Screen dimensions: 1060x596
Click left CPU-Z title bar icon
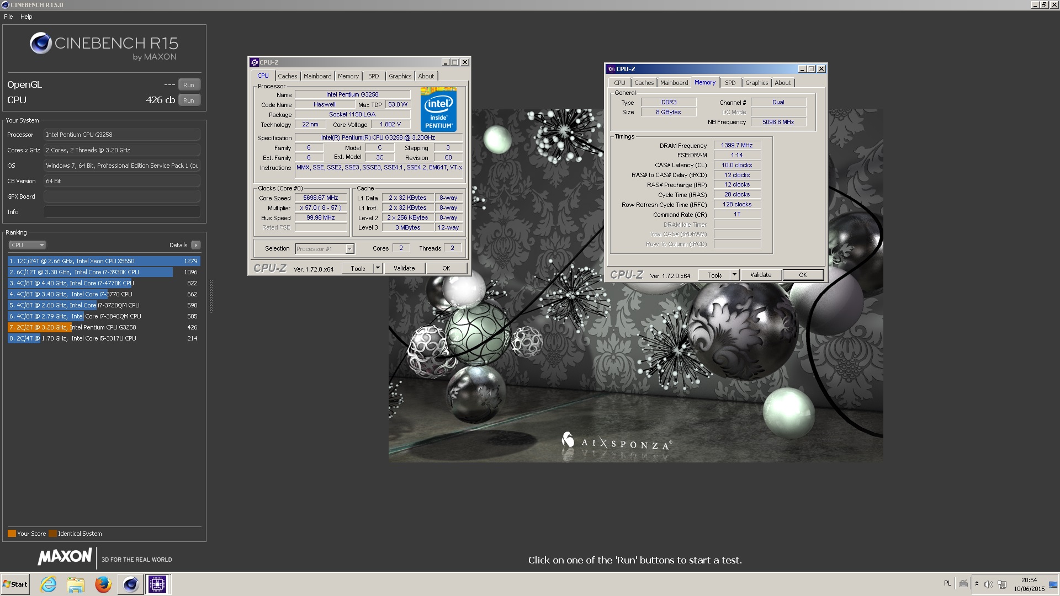[254, 62]
